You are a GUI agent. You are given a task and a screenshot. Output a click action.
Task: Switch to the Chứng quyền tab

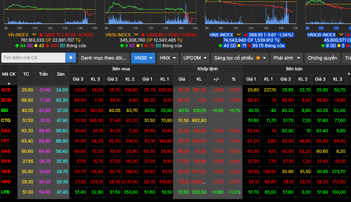322,58
